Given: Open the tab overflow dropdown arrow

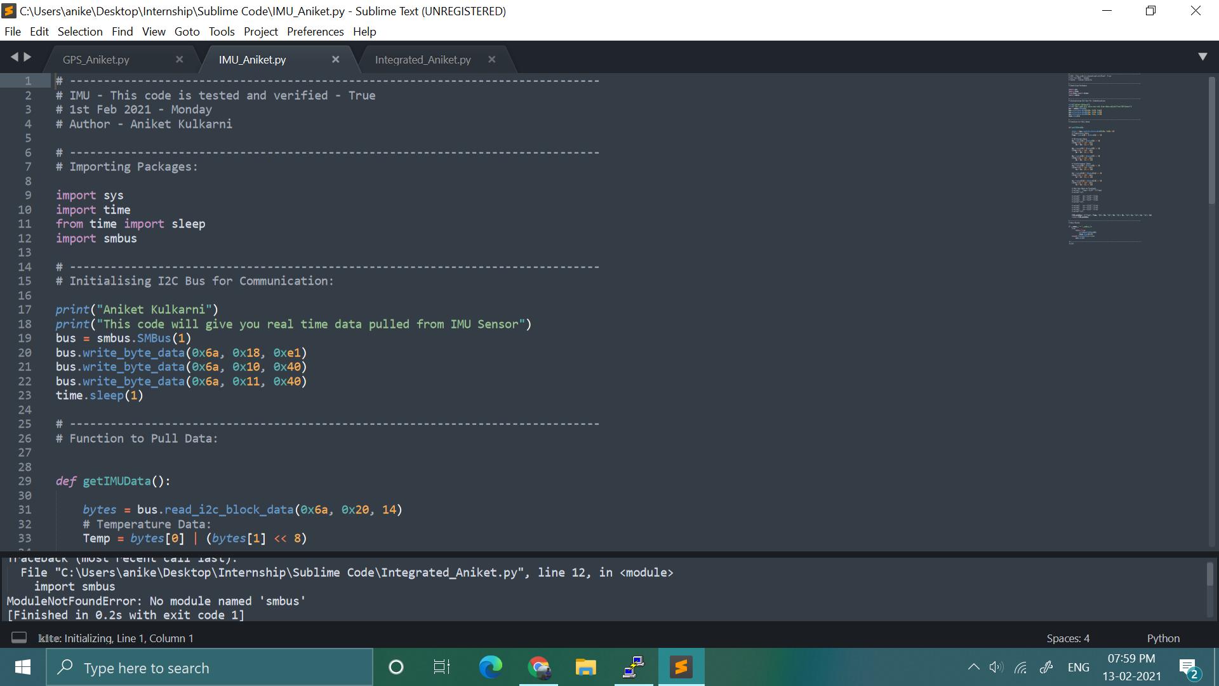Looking at the screenshot, I should 1203,57.
